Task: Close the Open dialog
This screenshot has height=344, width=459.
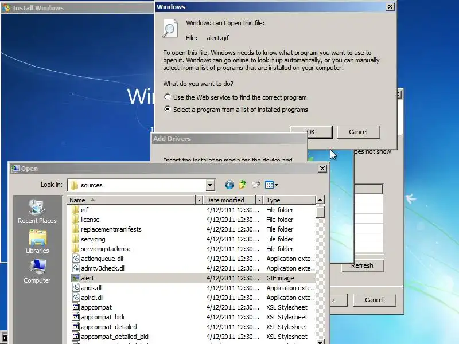Action: 322,168
